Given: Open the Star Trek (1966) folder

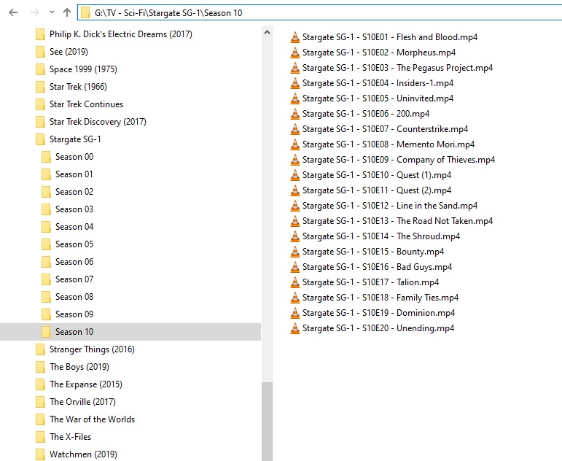Looking at the screenshot, I should (x=71, y=87).
